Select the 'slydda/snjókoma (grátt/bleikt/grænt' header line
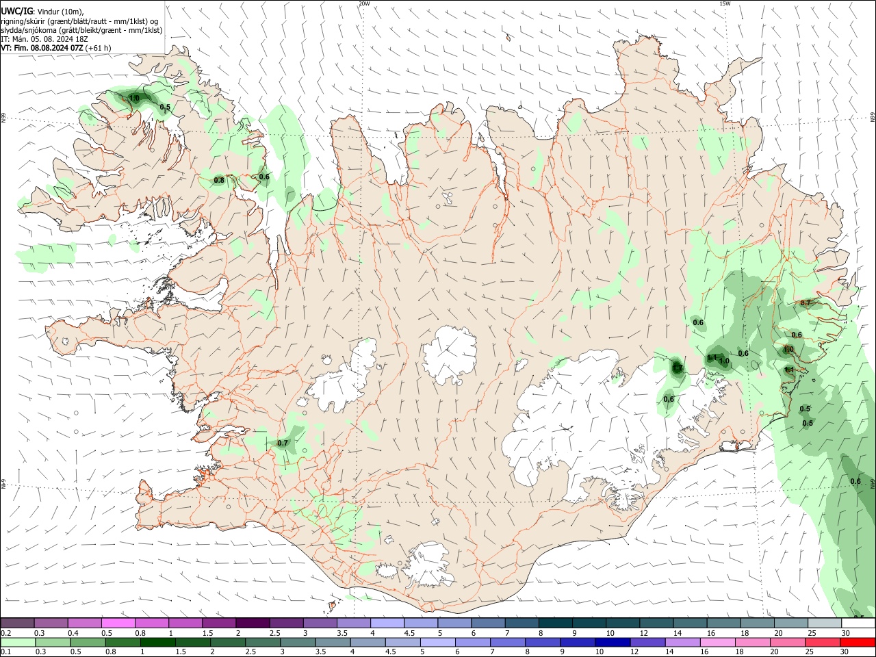876x657 pixels. [x=81, y=30]
